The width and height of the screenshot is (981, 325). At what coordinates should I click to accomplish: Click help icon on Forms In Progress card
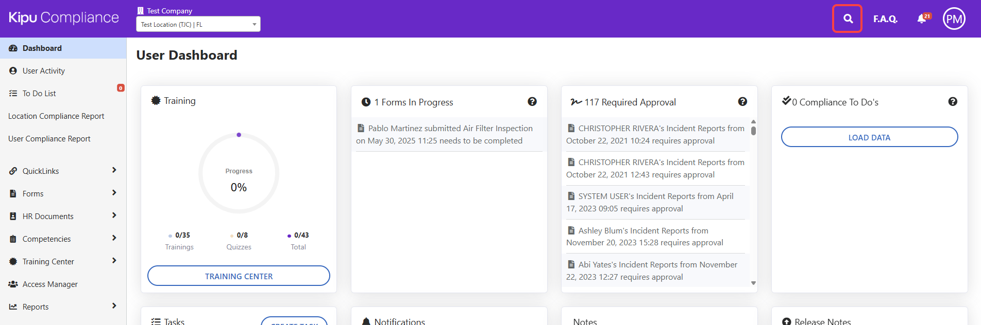(532, 102)
